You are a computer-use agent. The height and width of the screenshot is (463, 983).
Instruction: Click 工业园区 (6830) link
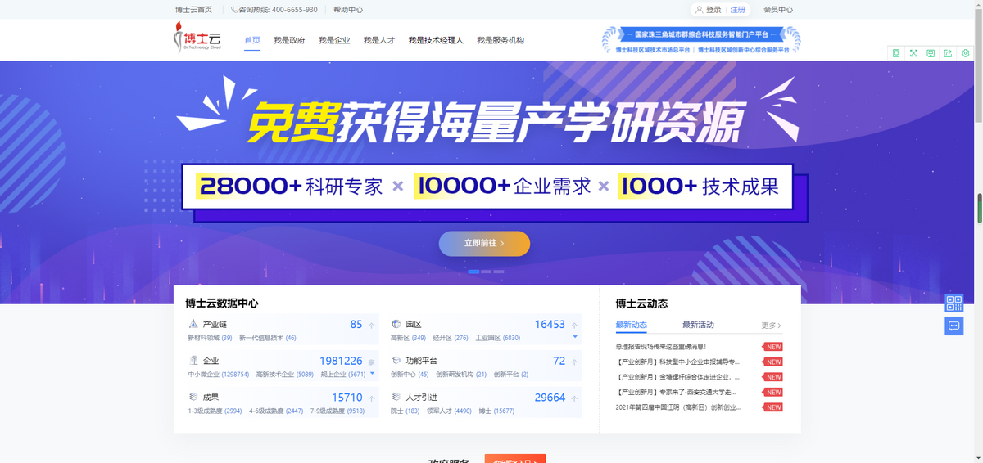click(x=498, y=338)
